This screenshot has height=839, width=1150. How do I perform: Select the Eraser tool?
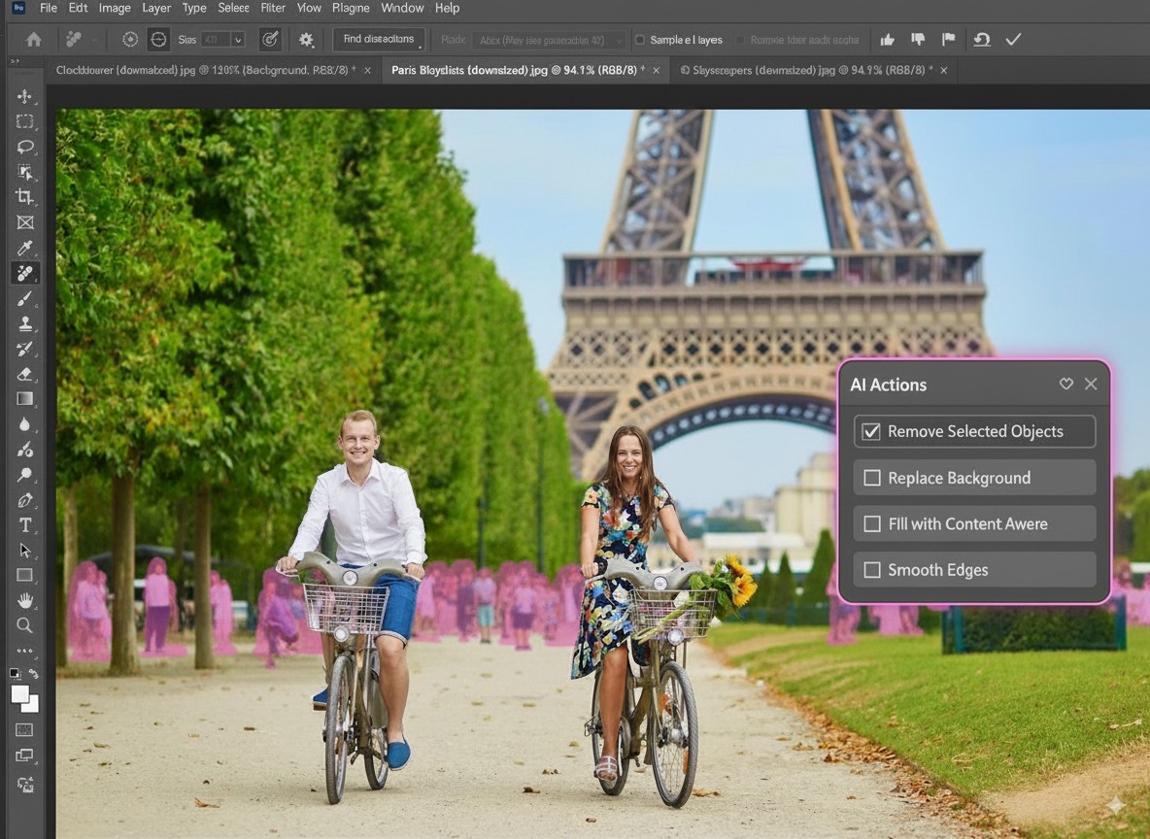click(25, 374)
